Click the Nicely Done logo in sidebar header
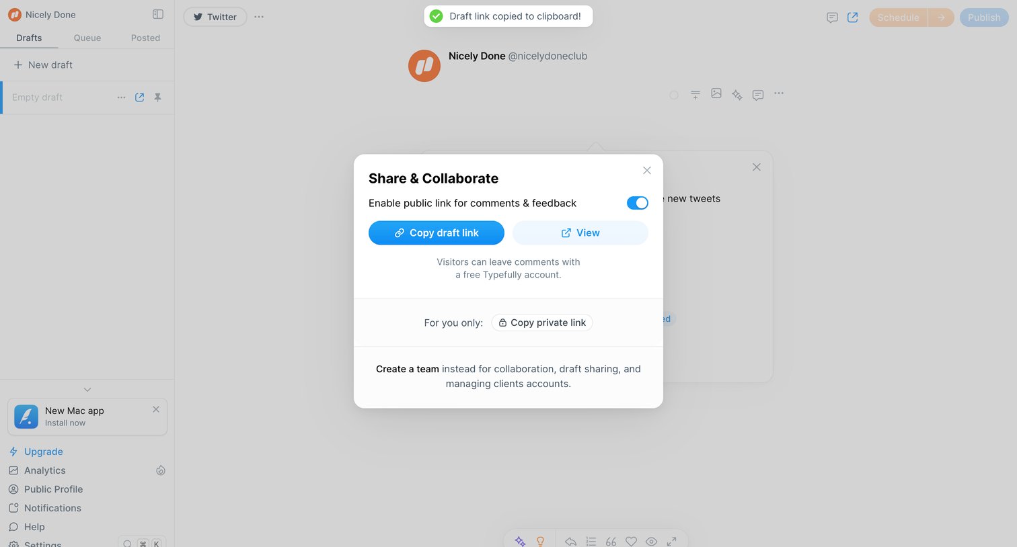Screen dimensions: 1017x547 click(15, 14)
